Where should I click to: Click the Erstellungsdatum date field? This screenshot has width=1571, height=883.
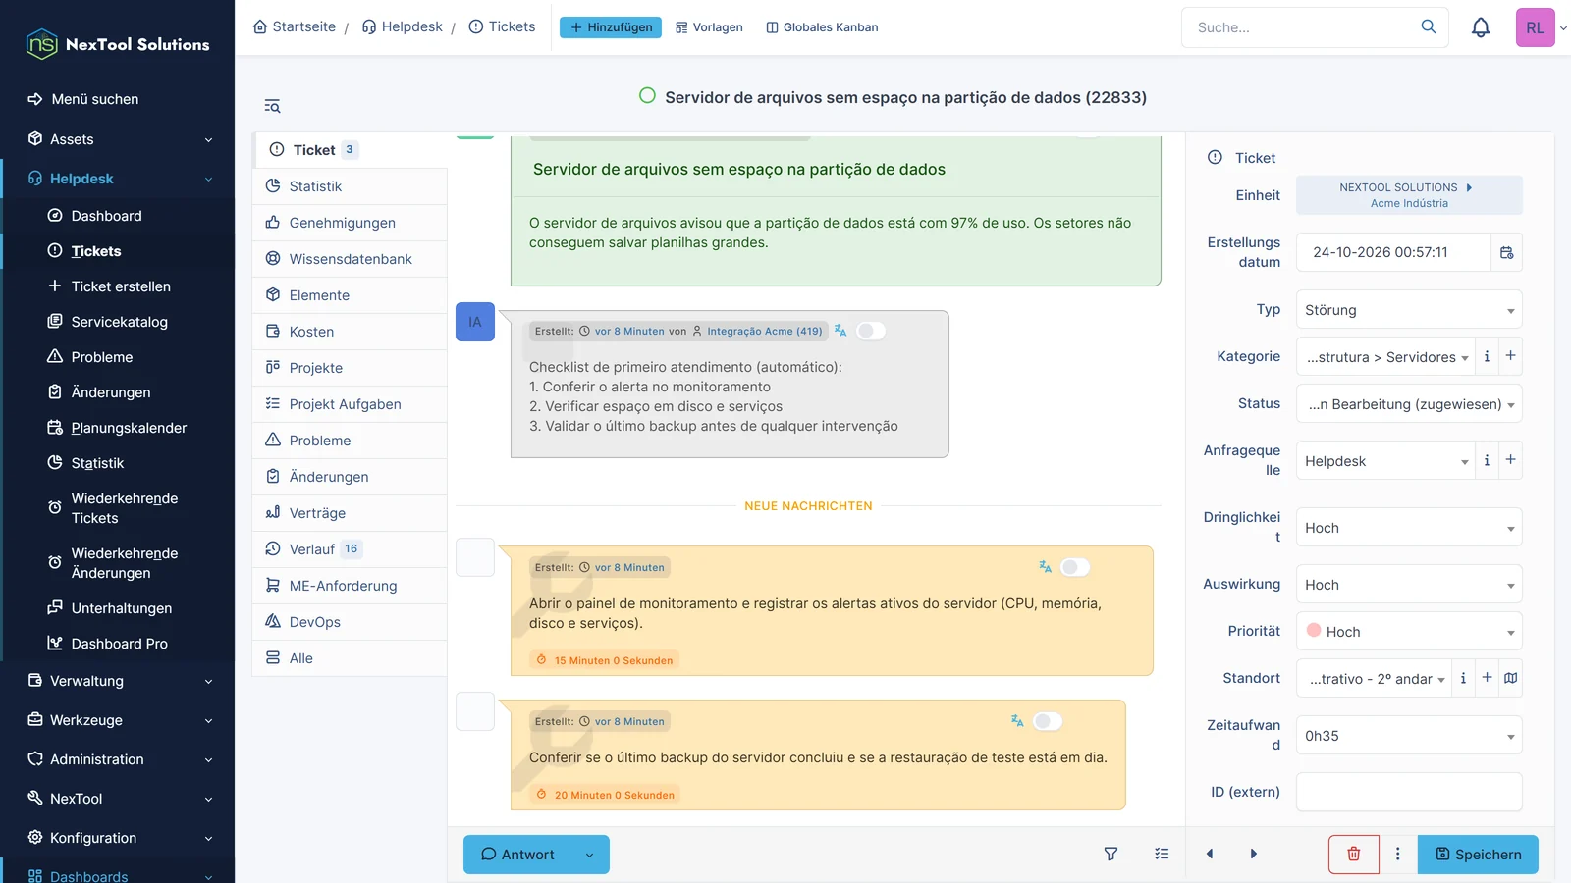pos(1393,252)
